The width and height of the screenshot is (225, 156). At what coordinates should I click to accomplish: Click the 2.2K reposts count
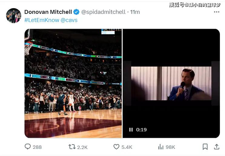tap(82, 147)
